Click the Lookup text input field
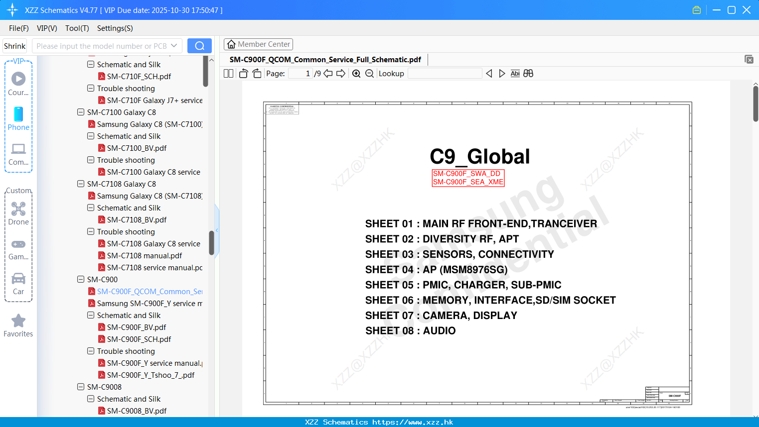 (445, 74)
